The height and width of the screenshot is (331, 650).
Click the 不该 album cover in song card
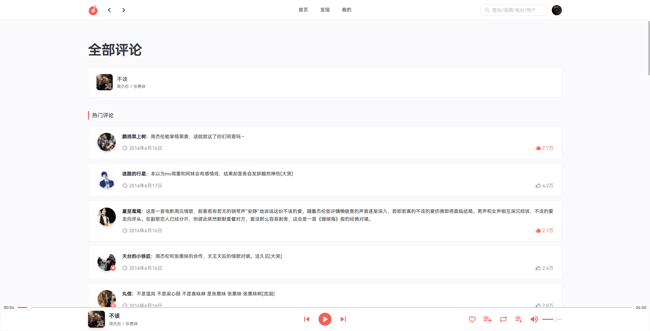coord(105,82)
